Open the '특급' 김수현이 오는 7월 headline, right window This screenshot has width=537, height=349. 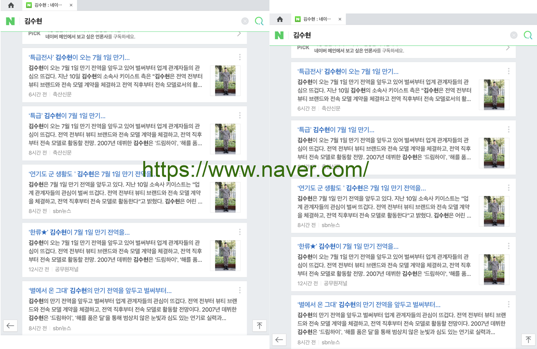point(336,129)
